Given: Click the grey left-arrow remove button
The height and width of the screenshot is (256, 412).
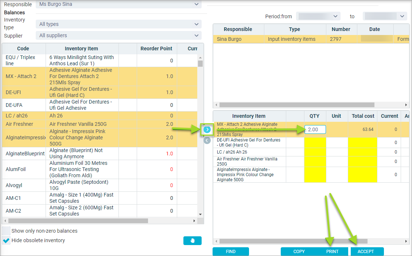Looking at the screenshot, I should coord(207,141).
